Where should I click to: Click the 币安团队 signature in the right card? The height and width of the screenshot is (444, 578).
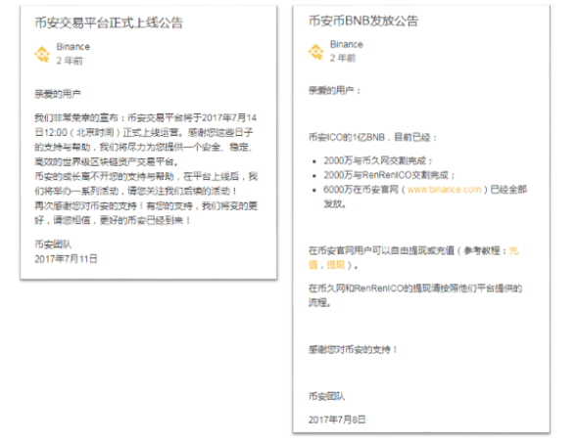coord(326,396)
